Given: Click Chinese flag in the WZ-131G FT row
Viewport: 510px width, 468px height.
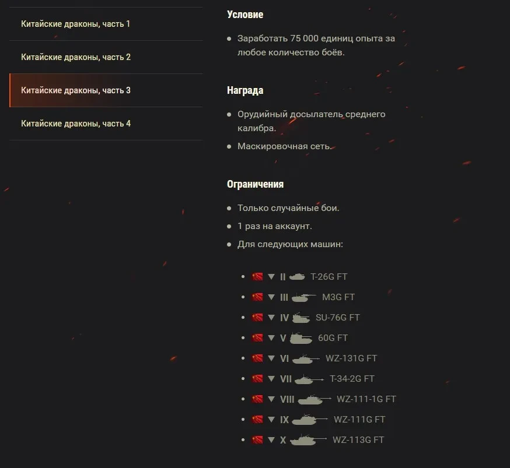Looking at the screenshot, I should tap(257, 358).
